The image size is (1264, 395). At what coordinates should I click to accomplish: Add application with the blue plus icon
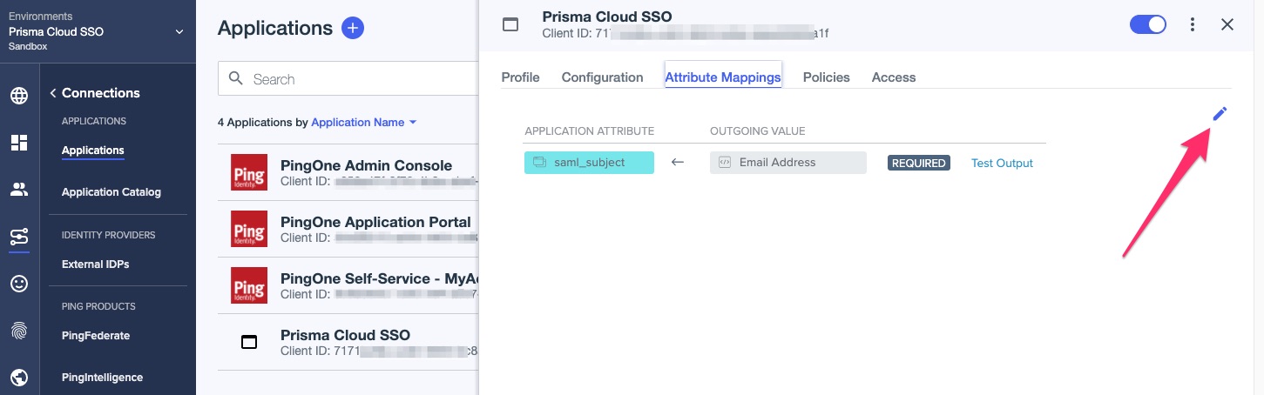click(x=352, y=28)
